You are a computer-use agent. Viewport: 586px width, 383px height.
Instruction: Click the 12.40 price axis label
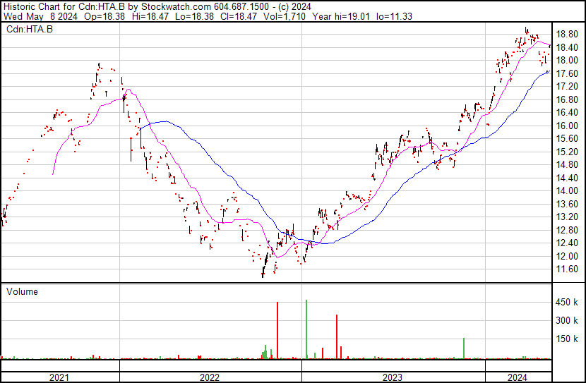567,243
